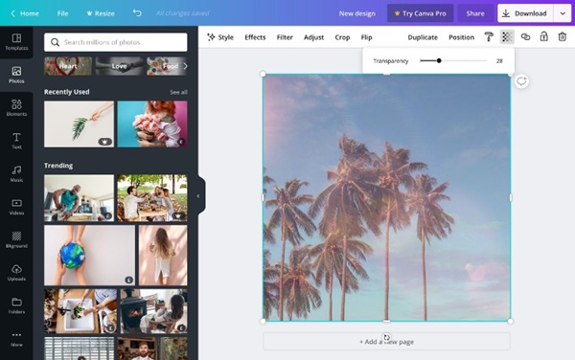The height and width of the screenshot is (360, 575).
Task: Open the Download options dropdown arrow
Action: pos(563,13)
